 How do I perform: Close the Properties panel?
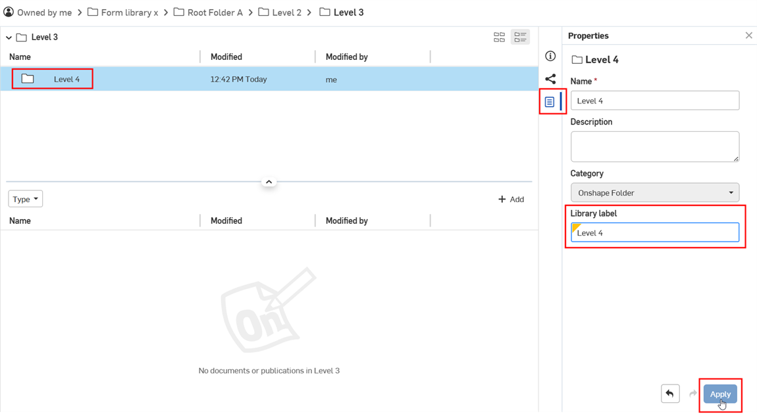[x=748, y=36]
